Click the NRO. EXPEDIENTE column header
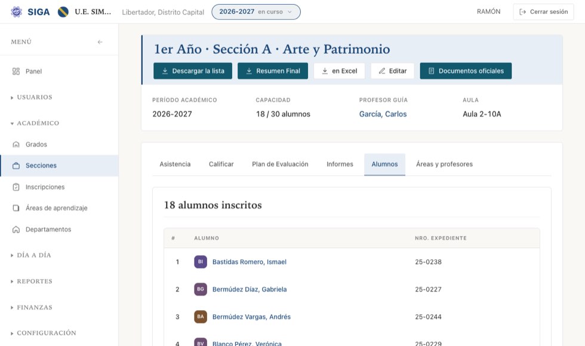585x346 pixels. (x=441, y=238)
